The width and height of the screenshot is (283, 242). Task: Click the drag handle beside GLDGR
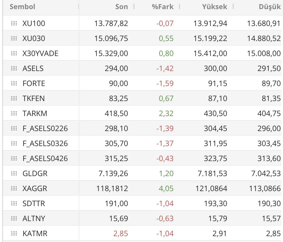point(14,174)
